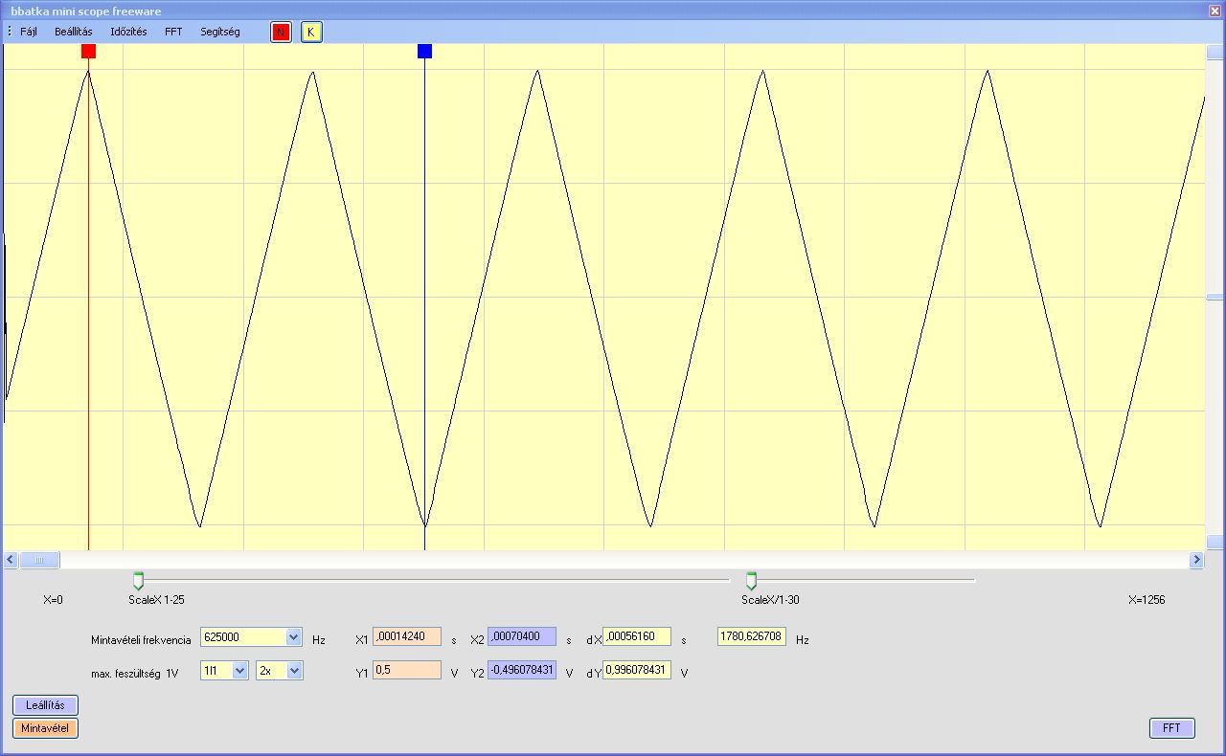Open the Beállítás menu

click(74, 32)
